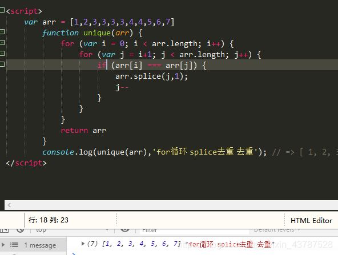Expand the logged (7) array output

(83, 244)
